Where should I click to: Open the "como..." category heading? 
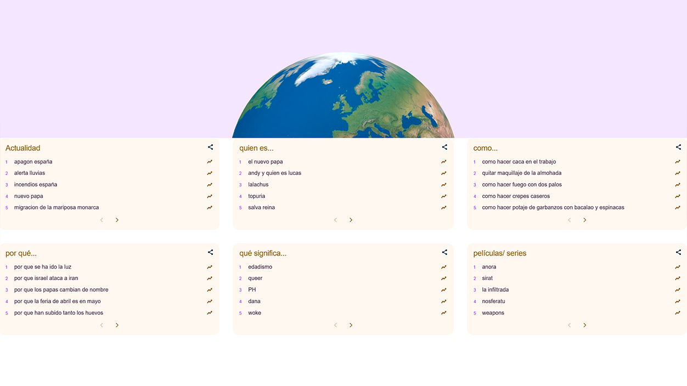(x=486, y=147)
